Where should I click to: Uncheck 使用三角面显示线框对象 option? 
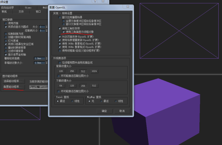pos(63,32)
